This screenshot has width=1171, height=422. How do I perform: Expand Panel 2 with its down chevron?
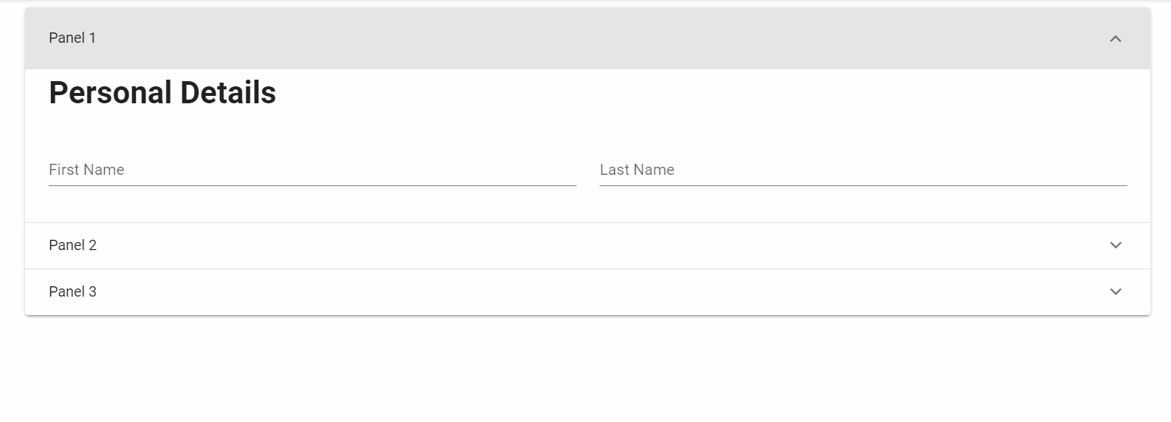click(1115, 245)
